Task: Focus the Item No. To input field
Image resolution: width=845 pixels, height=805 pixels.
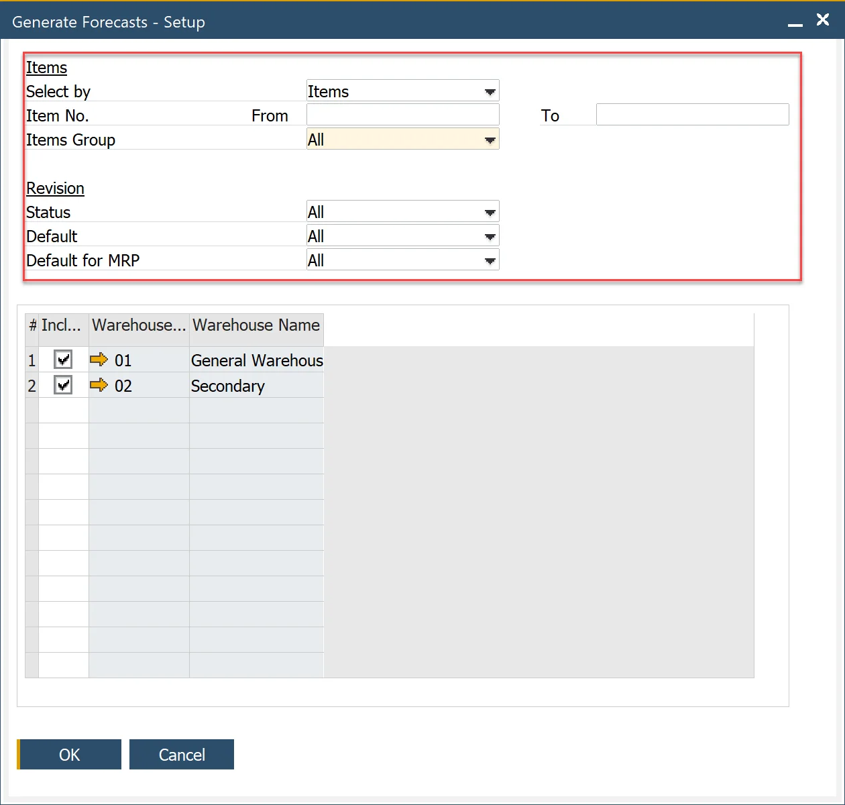Action: tap(692, 115)
